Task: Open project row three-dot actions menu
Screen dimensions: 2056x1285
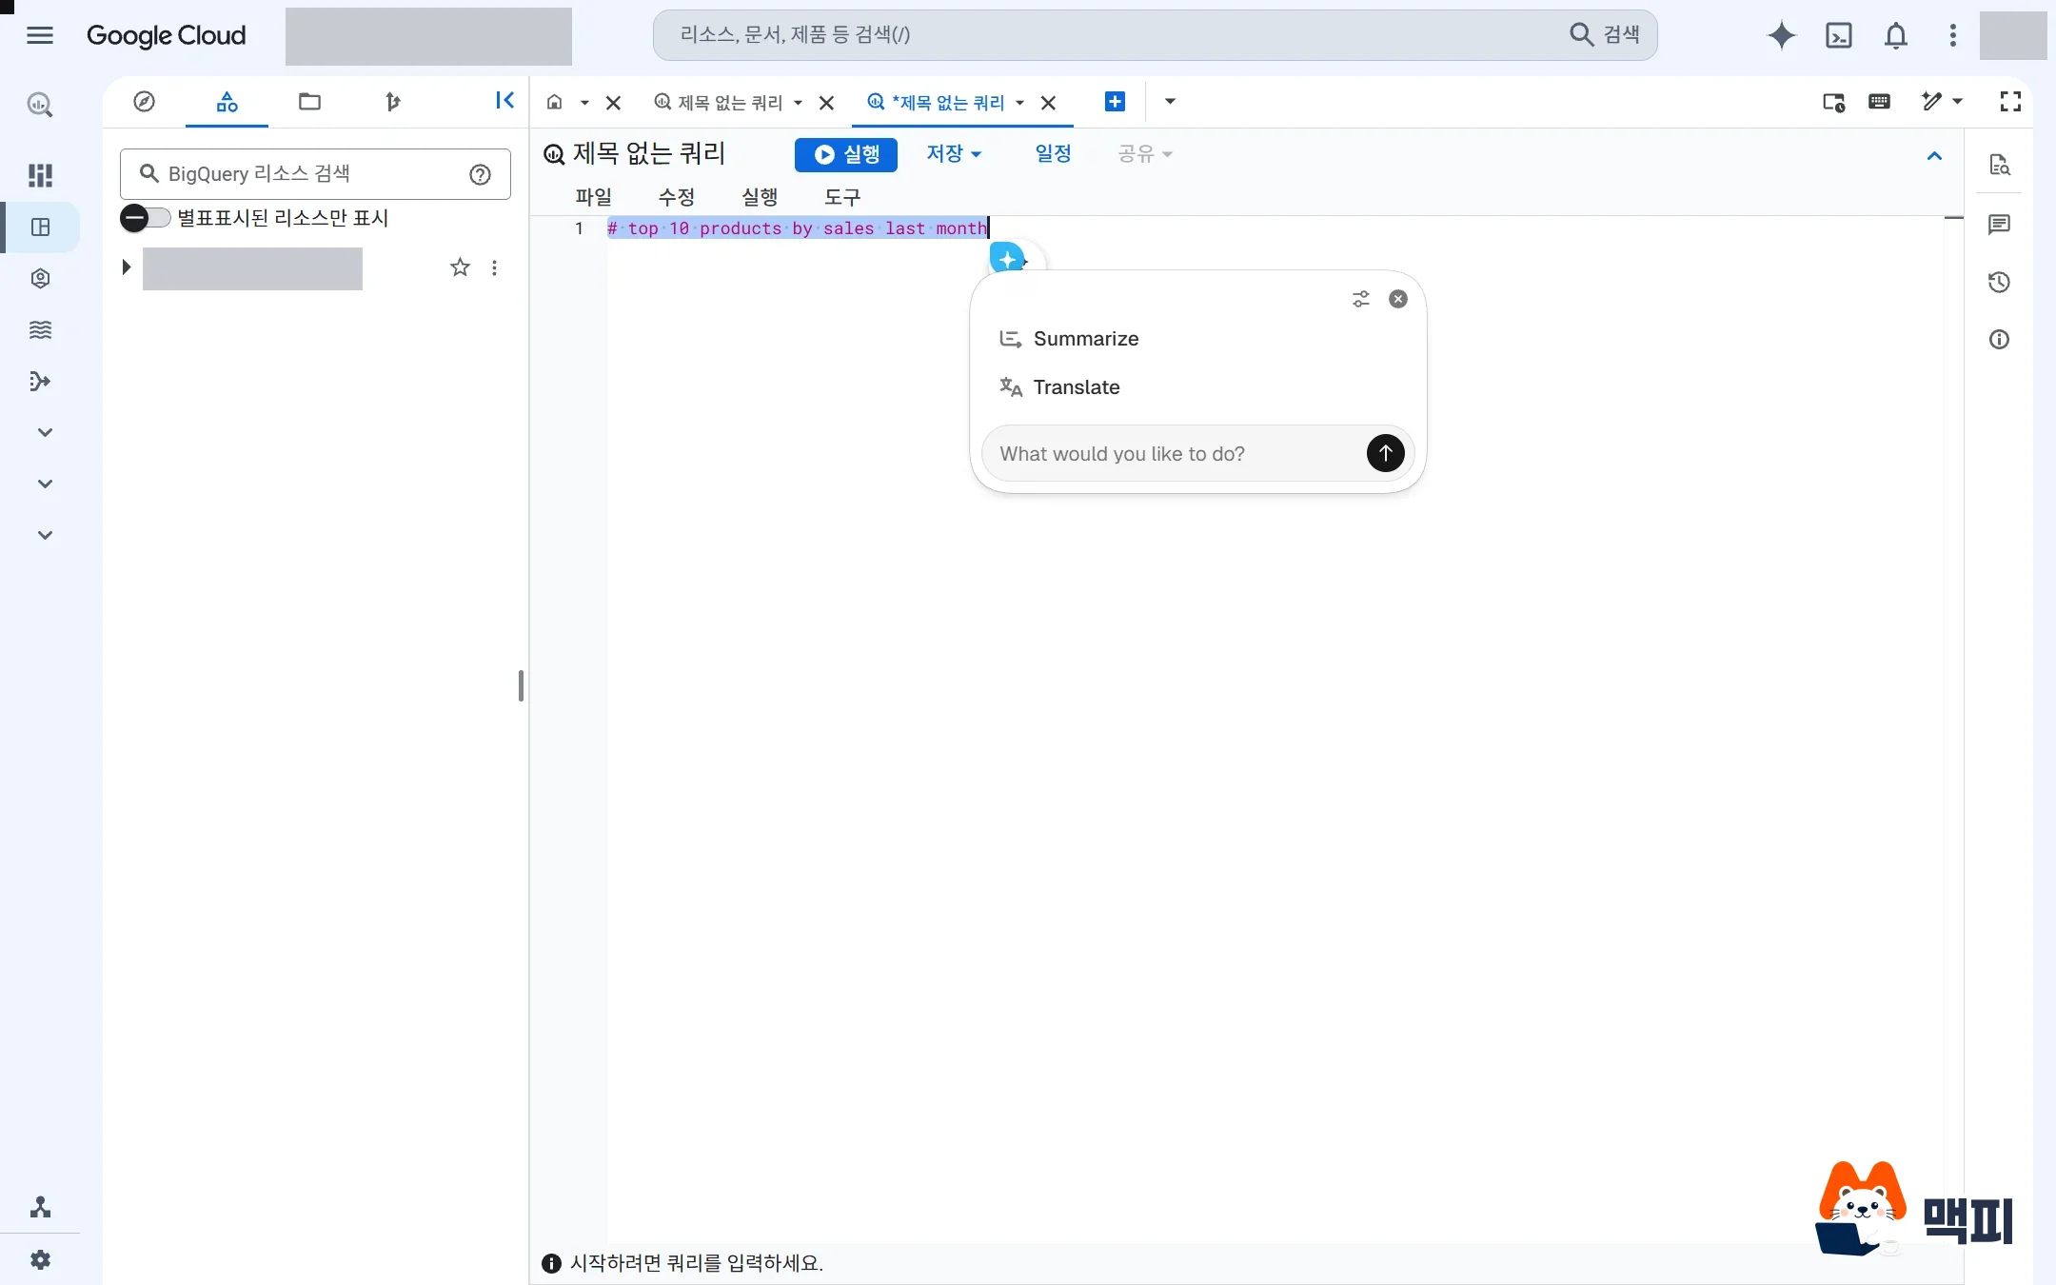Action: (x=494, y=267)
